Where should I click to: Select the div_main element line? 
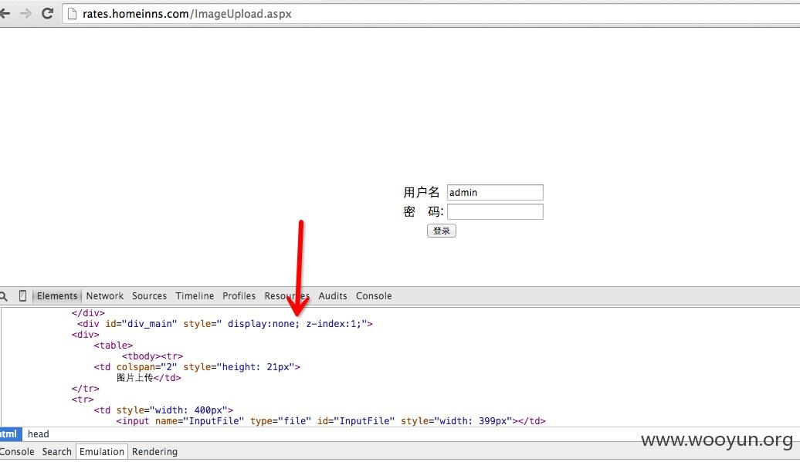point(225,324)
